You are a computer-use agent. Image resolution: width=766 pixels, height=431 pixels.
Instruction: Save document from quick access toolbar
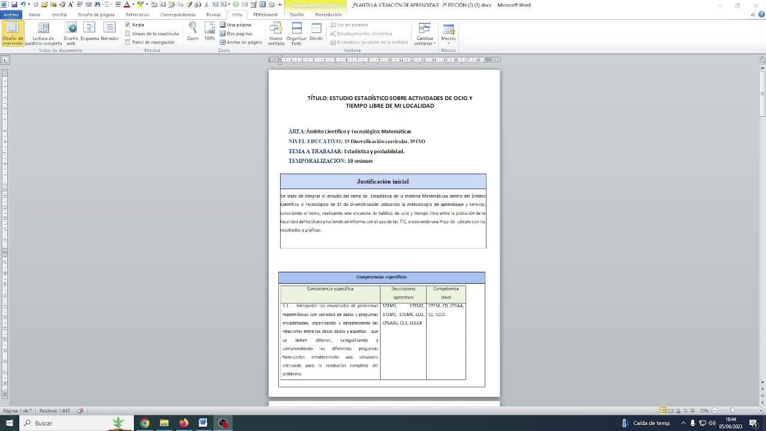click(13, 4)
